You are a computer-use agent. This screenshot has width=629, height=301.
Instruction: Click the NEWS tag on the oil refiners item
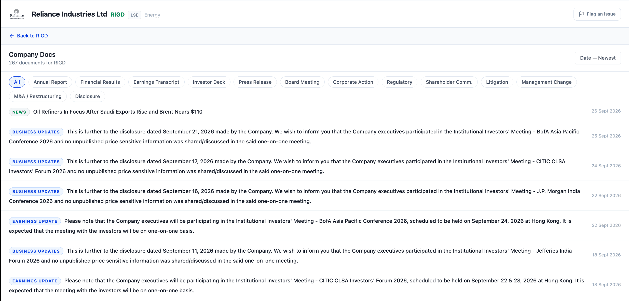(19, 112)
